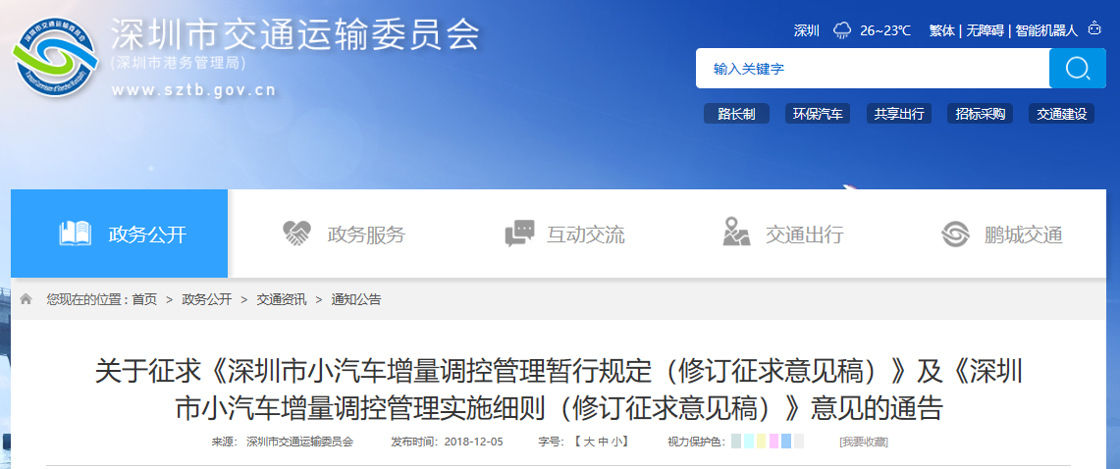The height and width of the screenshot is (469, 1120).
Task: Open the 招标采购 quick link
Action: click(980, 114)
